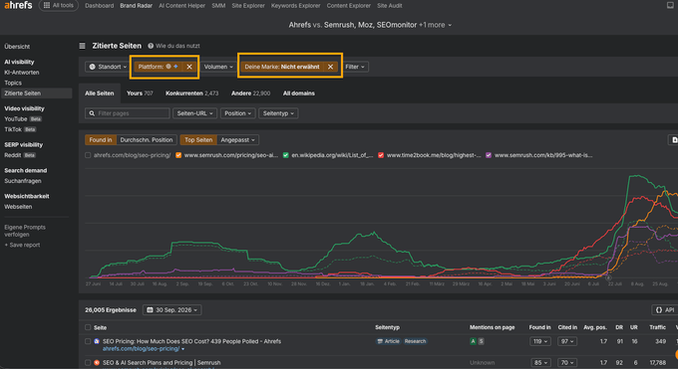The width and height of the screenshot is (678, 369).
Task: Select the SEO Pricing Ahrefs row checkbox
Action: pos(88,341)
